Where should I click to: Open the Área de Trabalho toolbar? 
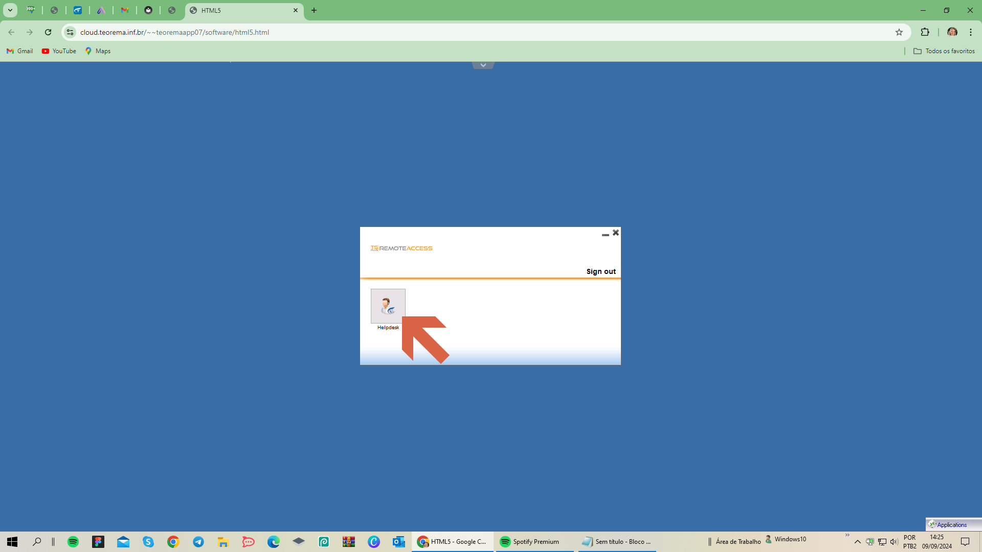pos(738,542)
